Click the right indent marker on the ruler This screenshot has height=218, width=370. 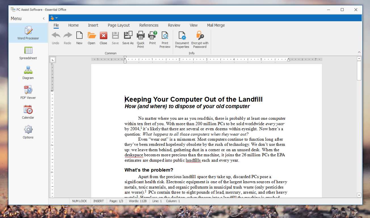pos(289,60)
